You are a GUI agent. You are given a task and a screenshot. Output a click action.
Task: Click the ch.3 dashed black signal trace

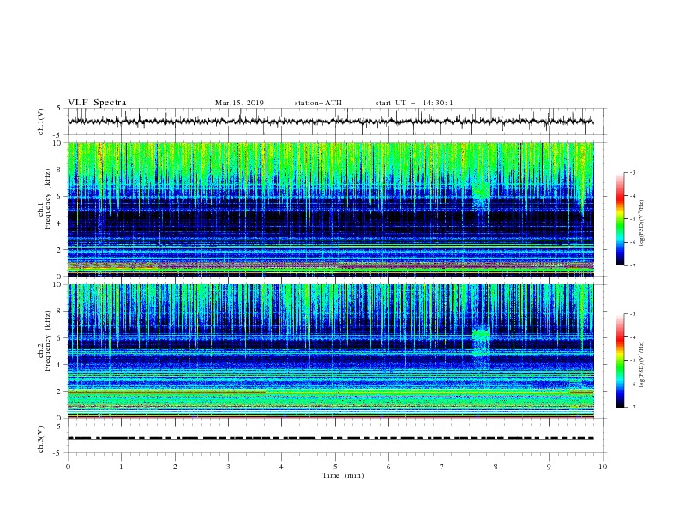coord(330,438)
